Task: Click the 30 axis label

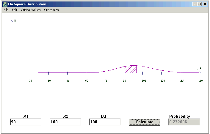Action: coord(49,81)
